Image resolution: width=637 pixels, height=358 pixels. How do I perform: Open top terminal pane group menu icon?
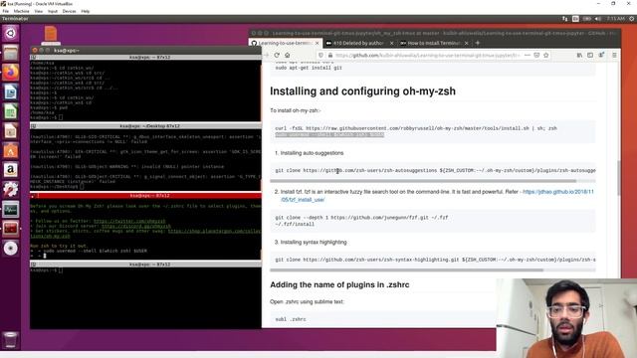[x=33, y=58]
